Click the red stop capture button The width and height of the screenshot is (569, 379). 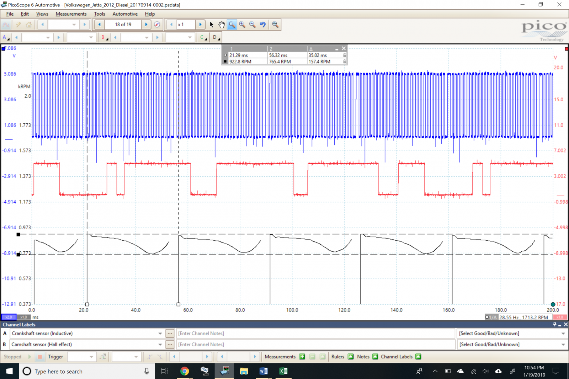coord(40,357)
